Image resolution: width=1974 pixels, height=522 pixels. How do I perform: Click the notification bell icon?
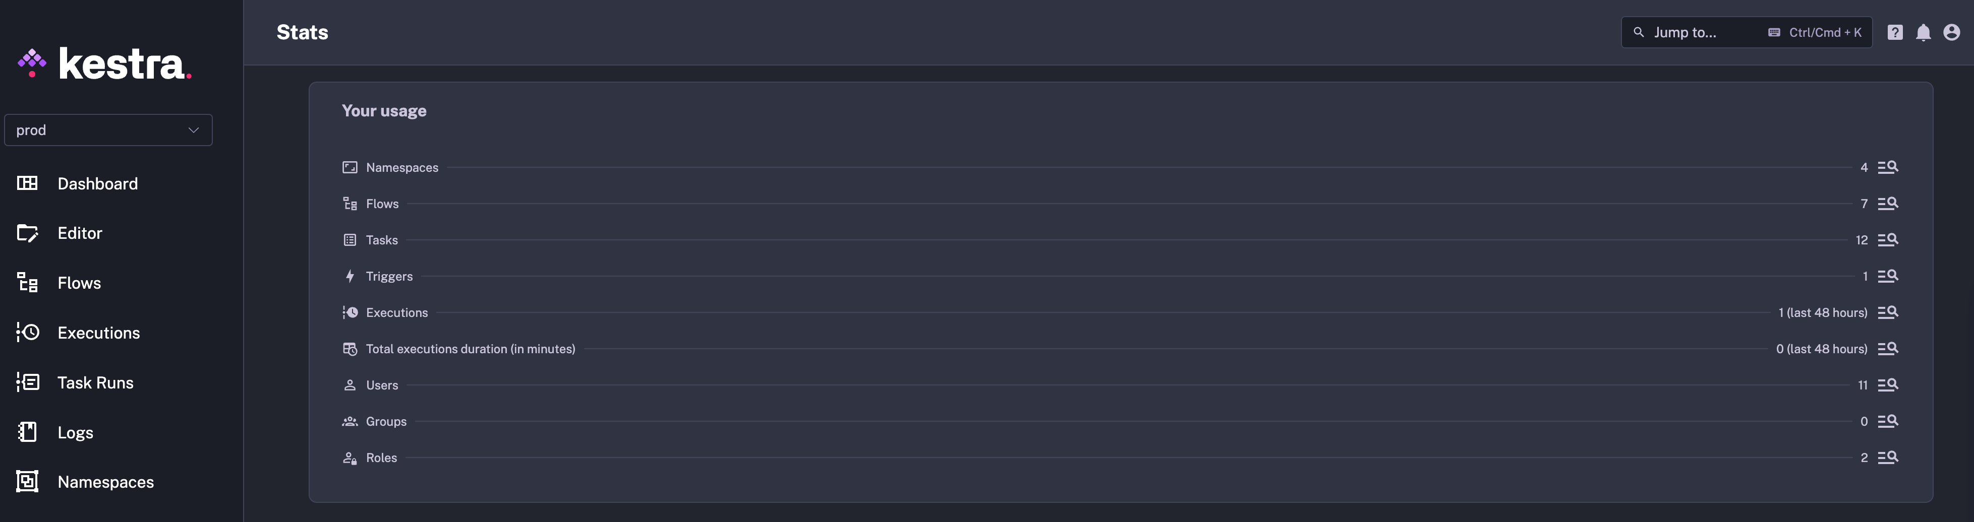tap(1923, 32)
